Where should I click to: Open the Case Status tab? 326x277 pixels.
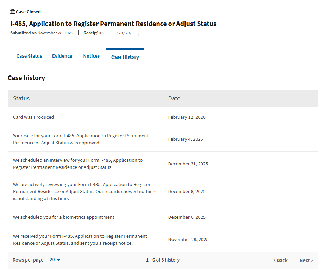pos(29,56)
